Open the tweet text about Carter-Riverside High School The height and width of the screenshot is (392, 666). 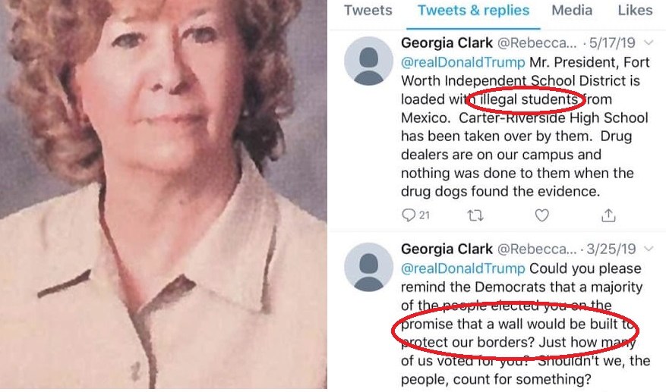pyautogui.click(x=525, y=127)
